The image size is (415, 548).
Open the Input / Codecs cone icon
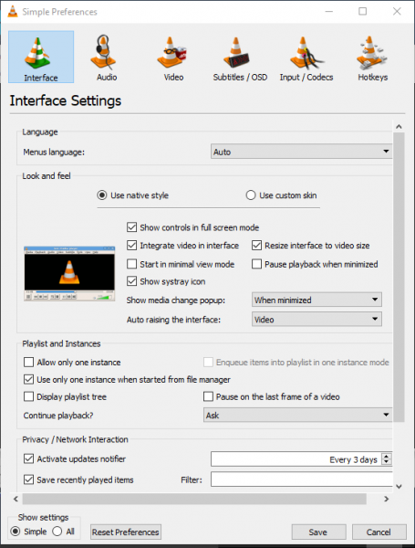coord(306,53)
